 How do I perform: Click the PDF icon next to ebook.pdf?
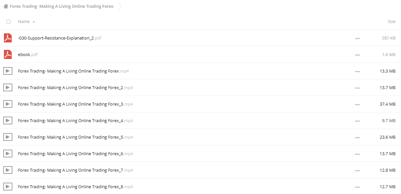[8, 54]
